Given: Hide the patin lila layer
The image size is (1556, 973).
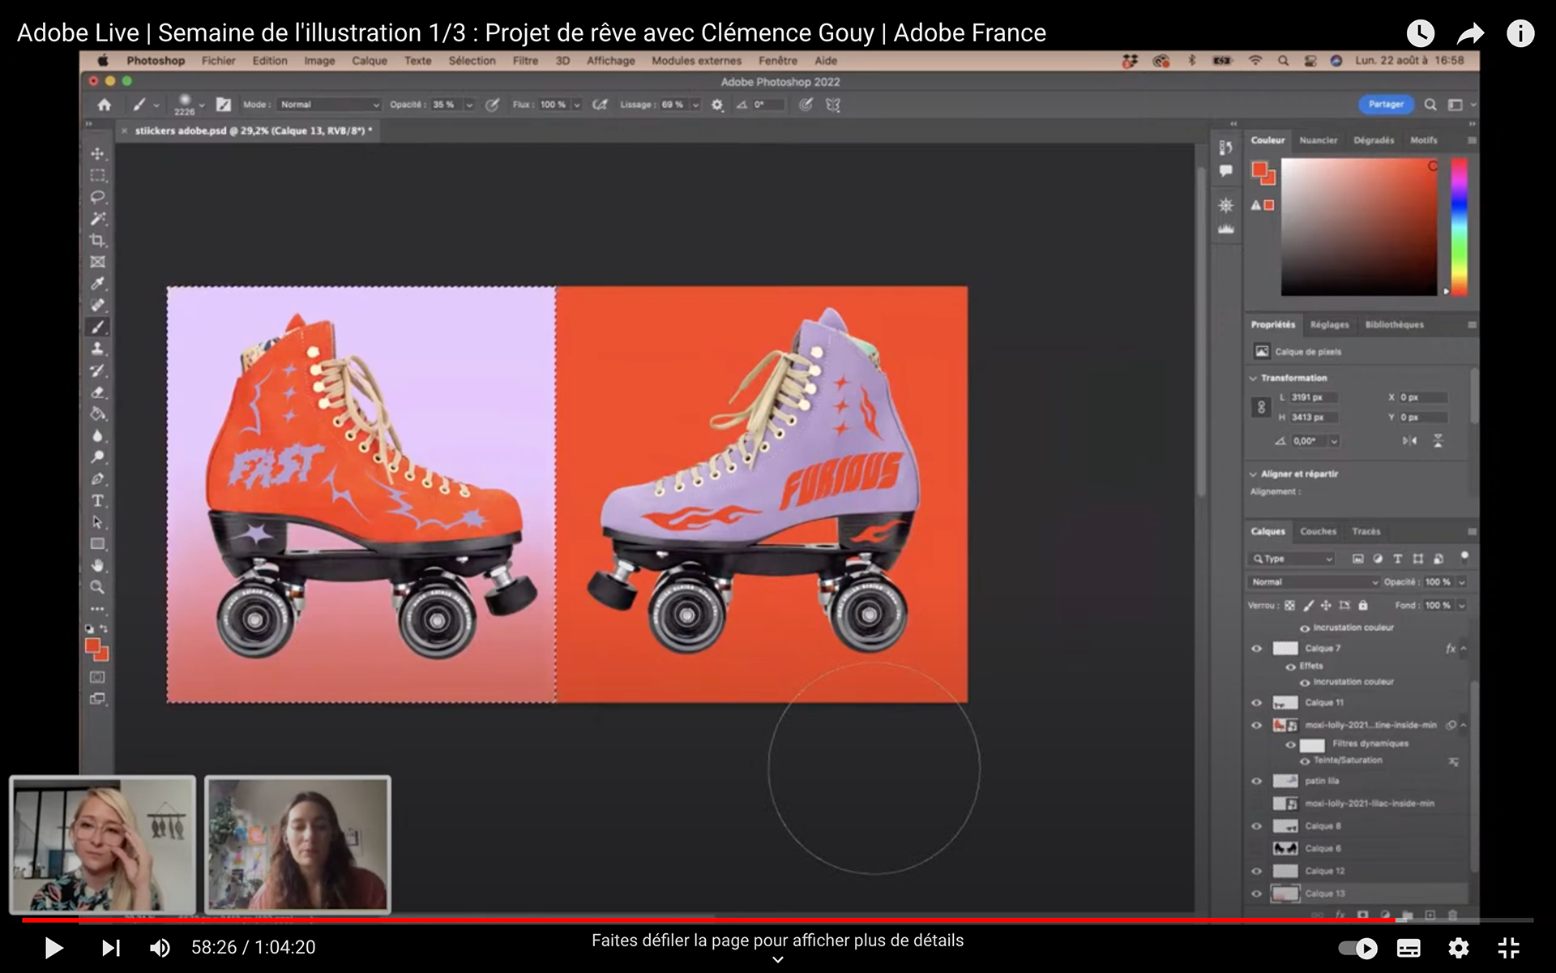Looking at the screenshot, I should (1257, 782).
